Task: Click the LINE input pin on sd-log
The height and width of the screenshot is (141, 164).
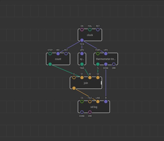Action: coord(98,102)
